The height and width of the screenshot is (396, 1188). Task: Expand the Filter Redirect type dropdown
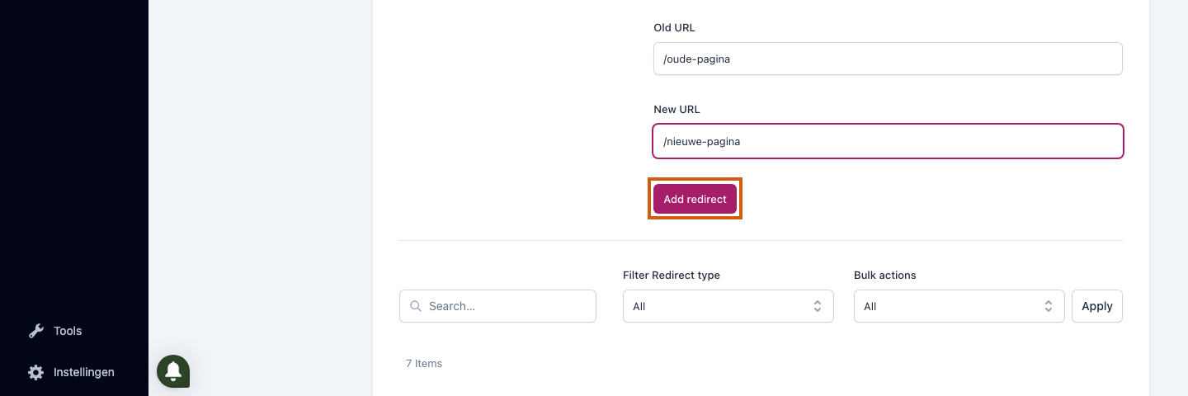tap(728, 306)
